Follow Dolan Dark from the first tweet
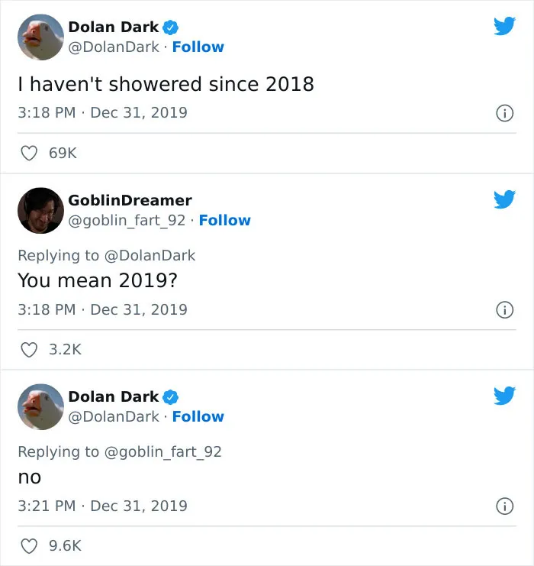534x566 pixels. click(x=198, y=47)
